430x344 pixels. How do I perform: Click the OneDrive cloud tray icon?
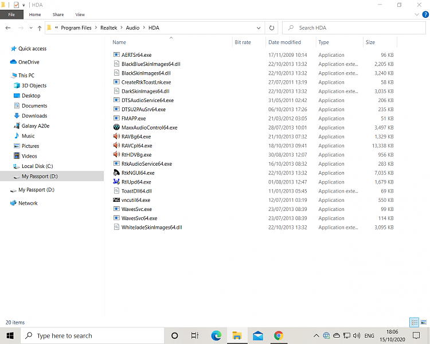tap(337, 335)
